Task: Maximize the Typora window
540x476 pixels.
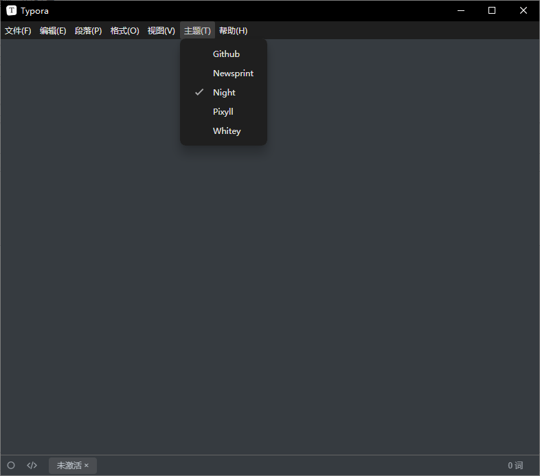Action: 492,11
